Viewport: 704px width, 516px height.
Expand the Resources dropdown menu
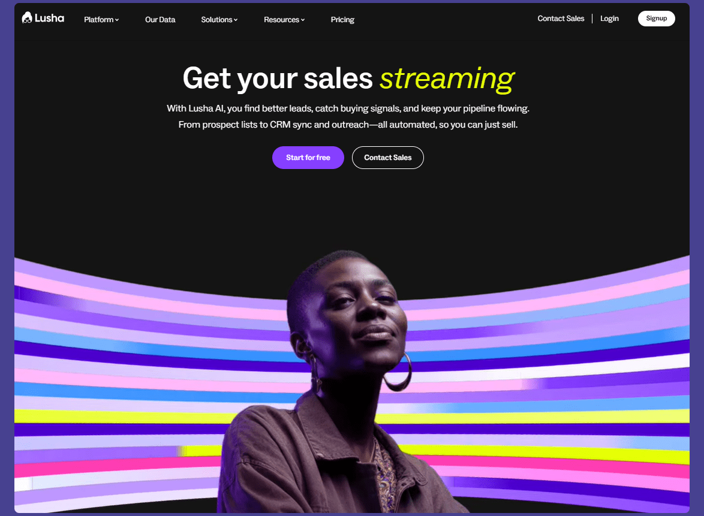[x=284, y=20]
